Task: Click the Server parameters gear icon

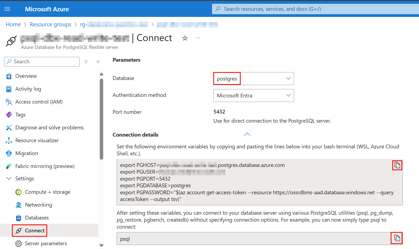Action: (19, 244)
